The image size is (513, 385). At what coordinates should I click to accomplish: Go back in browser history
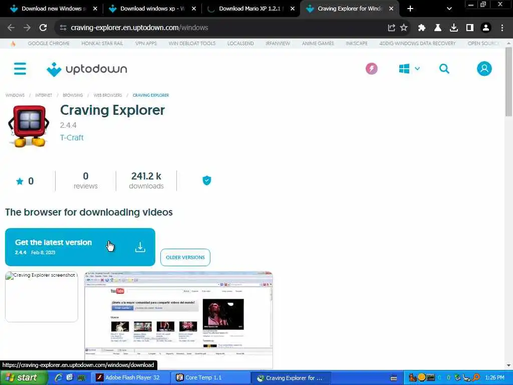tap(11, 28)
